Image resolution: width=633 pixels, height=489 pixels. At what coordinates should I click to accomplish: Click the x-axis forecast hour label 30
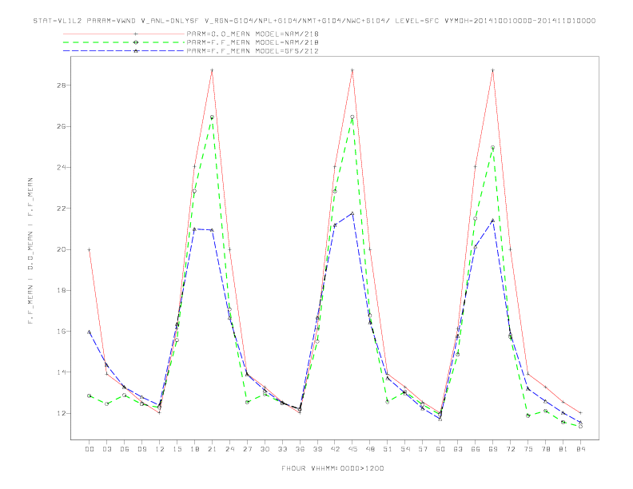click(265, 449)
